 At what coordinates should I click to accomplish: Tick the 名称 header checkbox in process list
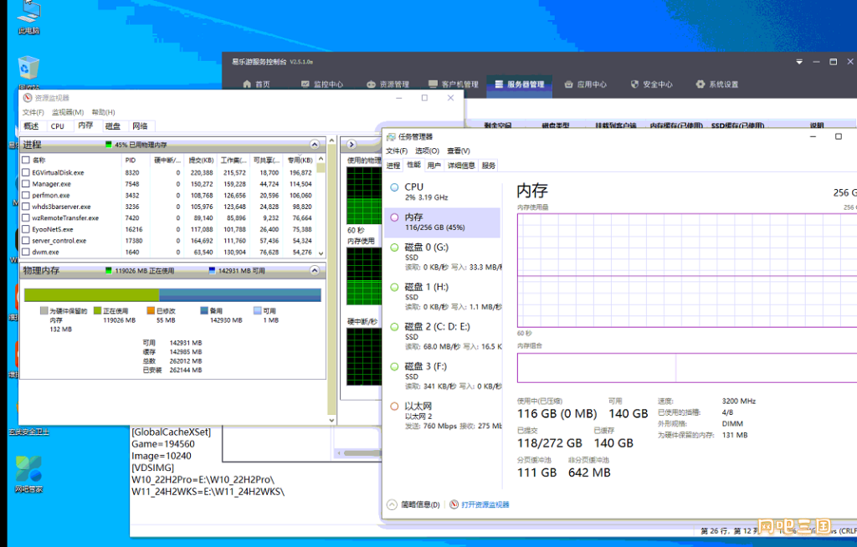26,160
